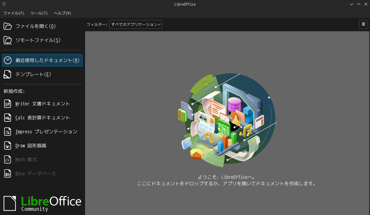The width and height of the screenshot is (370, 215).
Task: Open テンプレート(E) list
Action: coord(42,74)
